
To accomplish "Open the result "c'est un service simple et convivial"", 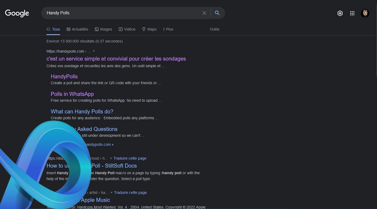I will pos(116,59).
